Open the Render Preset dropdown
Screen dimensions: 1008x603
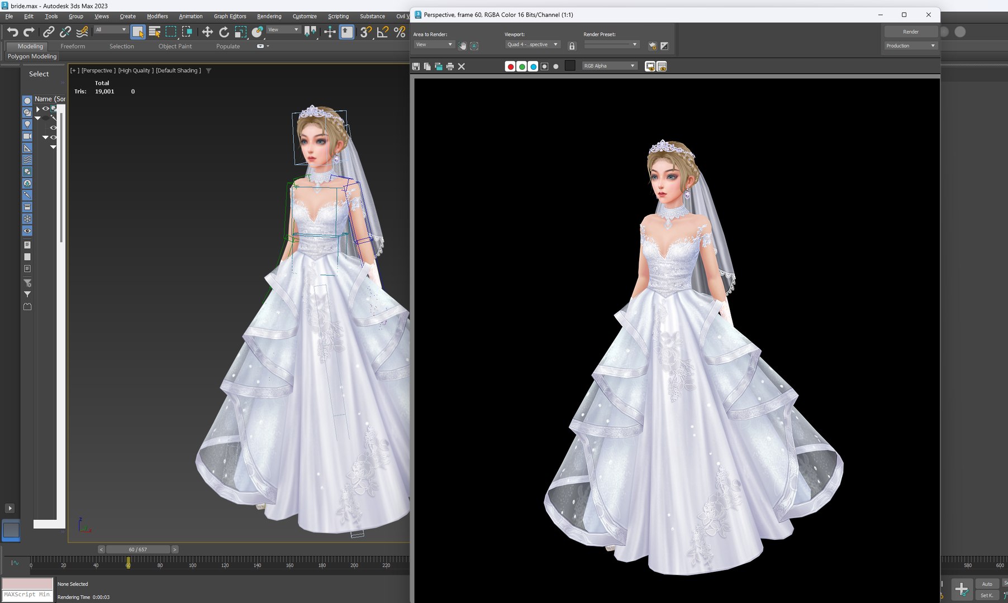[x=611, y=45]
